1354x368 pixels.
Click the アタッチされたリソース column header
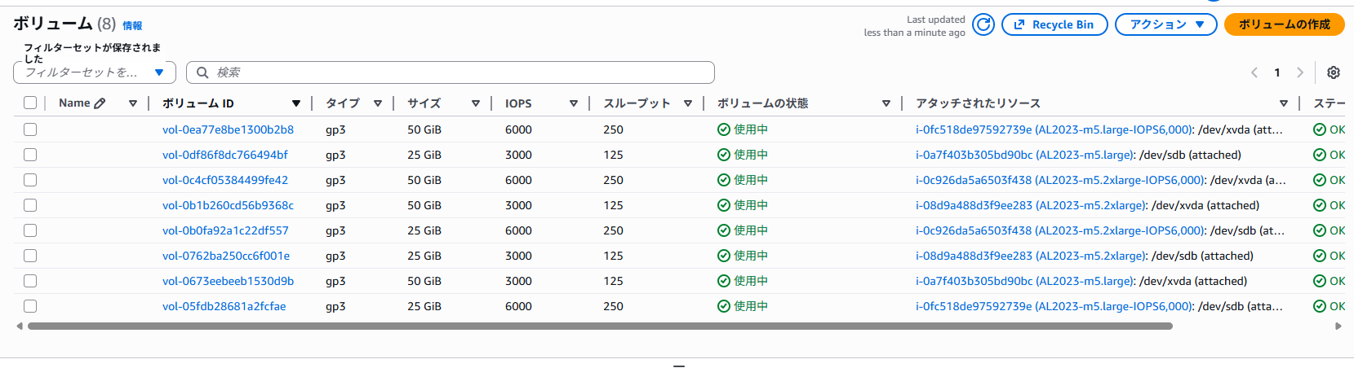point(978,103)
